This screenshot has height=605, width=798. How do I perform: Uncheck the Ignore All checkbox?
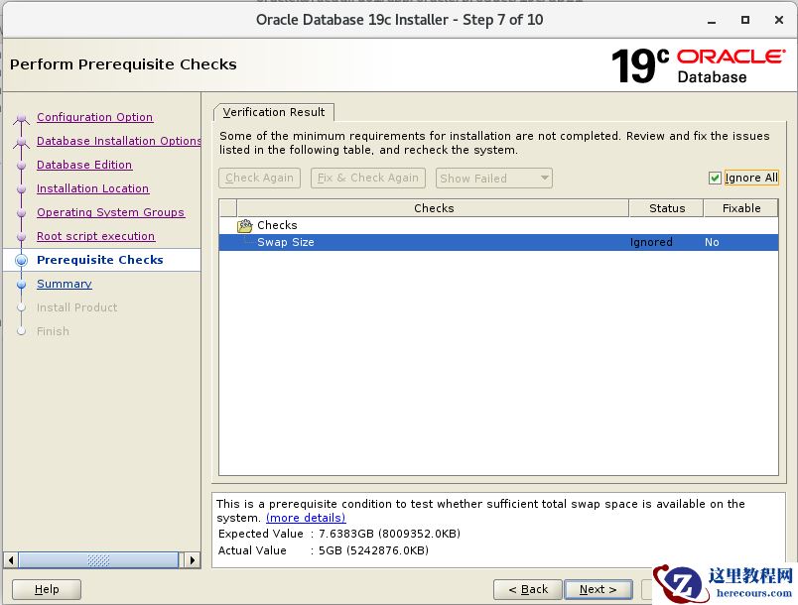point(715,178)
